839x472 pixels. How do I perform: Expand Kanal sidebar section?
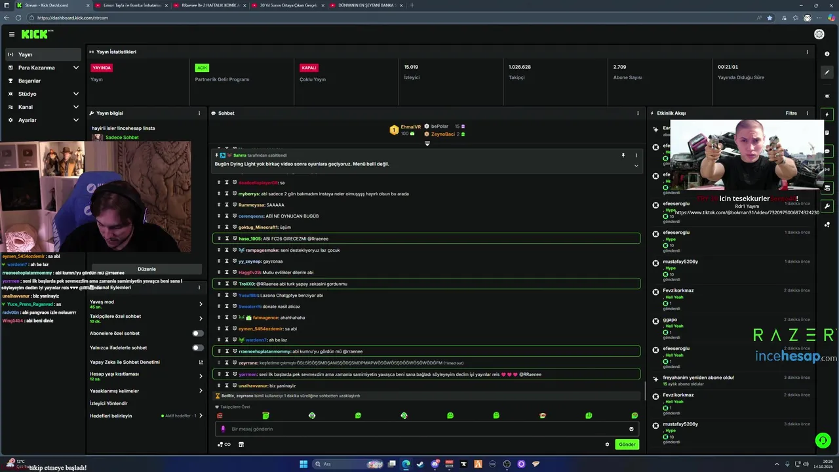tap(76, 107)
